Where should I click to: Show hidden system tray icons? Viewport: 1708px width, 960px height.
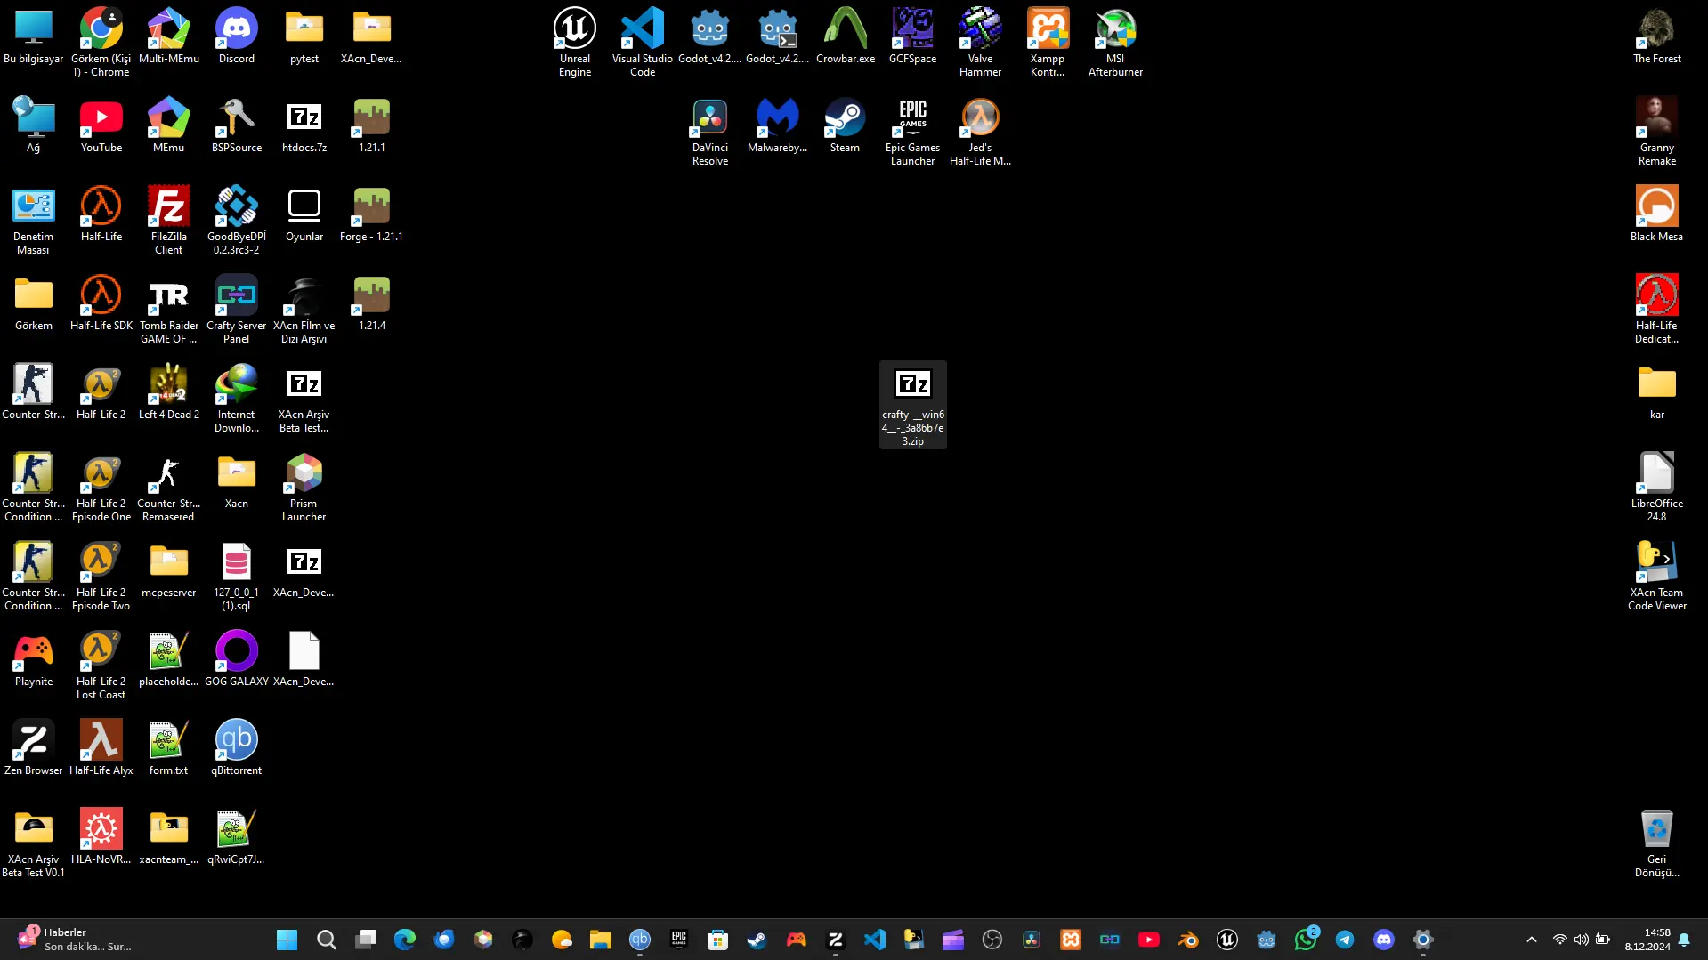click(x=1531, y=940)
